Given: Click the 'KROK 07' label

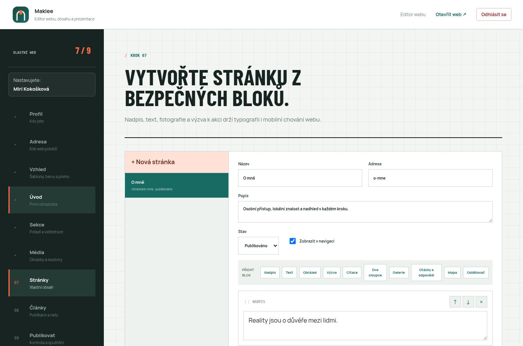Looking at the screenshot, I should click(x=138, y=55).
